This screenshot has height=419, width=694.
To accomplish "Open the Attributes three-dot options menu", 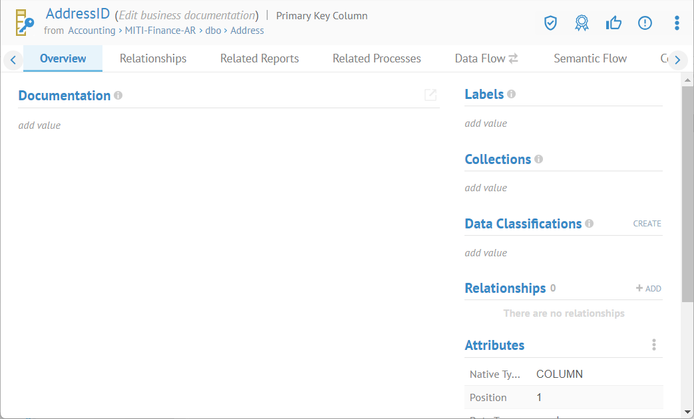I will coord(654,345).
